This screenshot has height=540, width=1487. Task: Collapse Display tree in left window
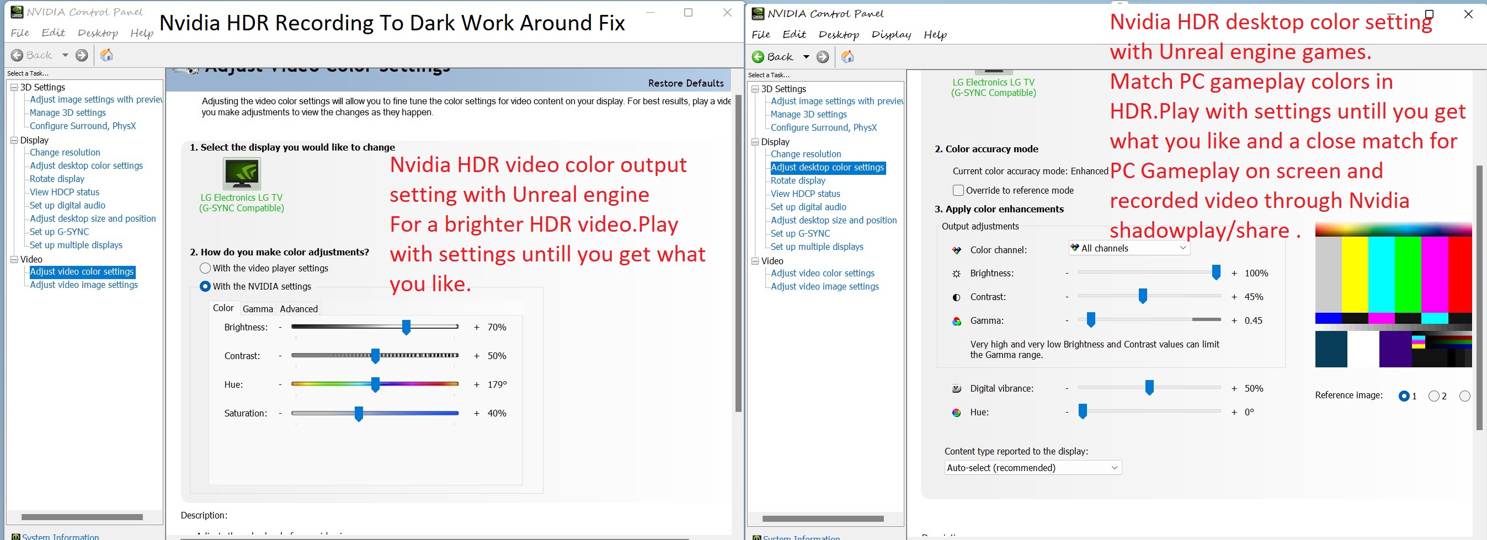point(14,140)
